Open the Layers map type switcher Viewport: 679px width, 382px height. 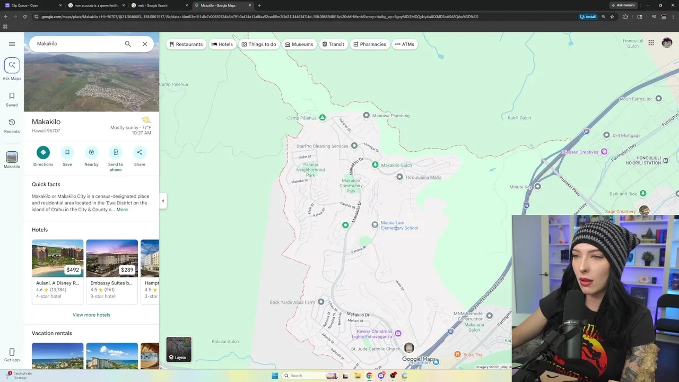pyautogui.click(x=179, y=349)
